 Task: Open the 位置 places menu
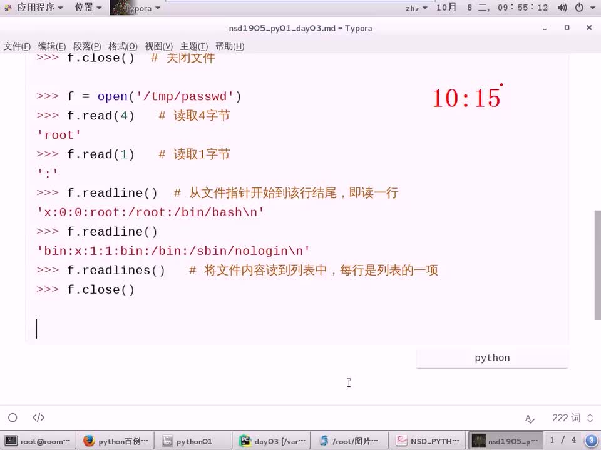pyautogui.click(x=88, y=7)
